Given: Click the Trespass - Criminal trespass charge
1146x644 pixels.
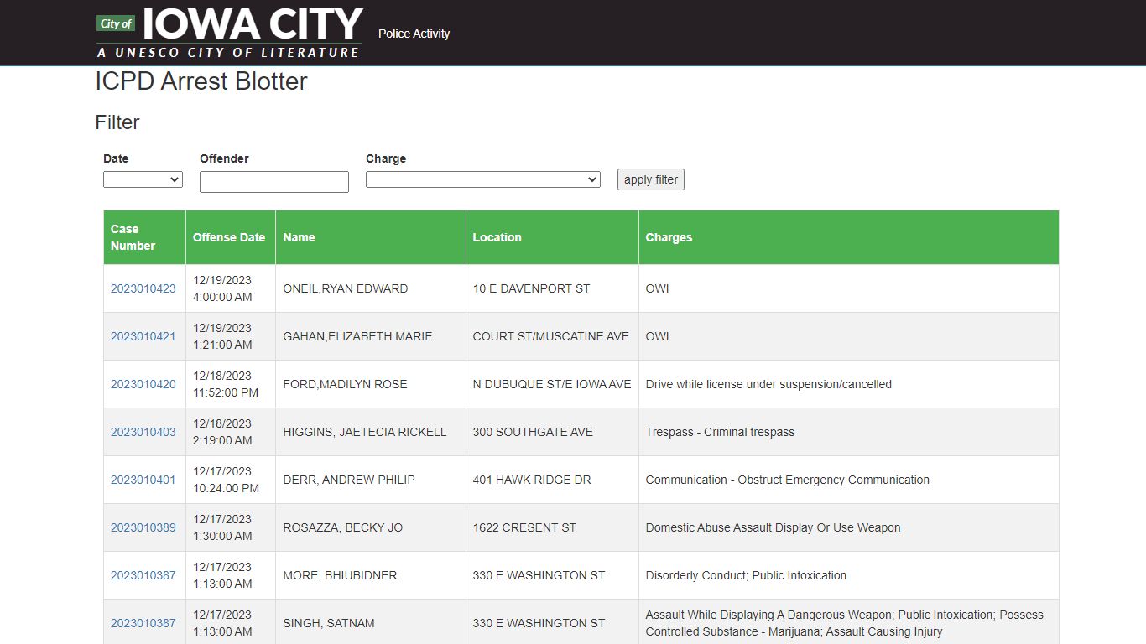Looking at the screenshot, I should click(x=720, y=432).
